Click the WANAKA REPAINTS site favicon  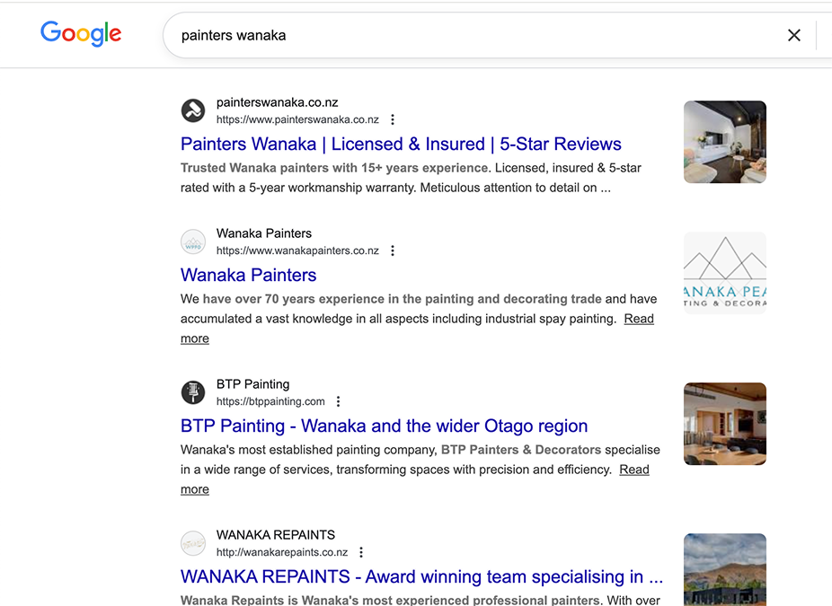[x=193, y=543]
